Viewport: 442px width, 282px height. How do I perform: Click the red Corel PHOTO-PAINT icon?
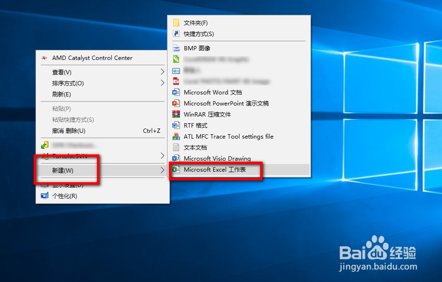[176, 82]
